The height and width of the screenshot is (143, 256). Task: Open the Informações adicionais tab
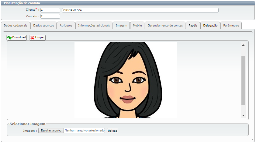[x=94, y=26]
